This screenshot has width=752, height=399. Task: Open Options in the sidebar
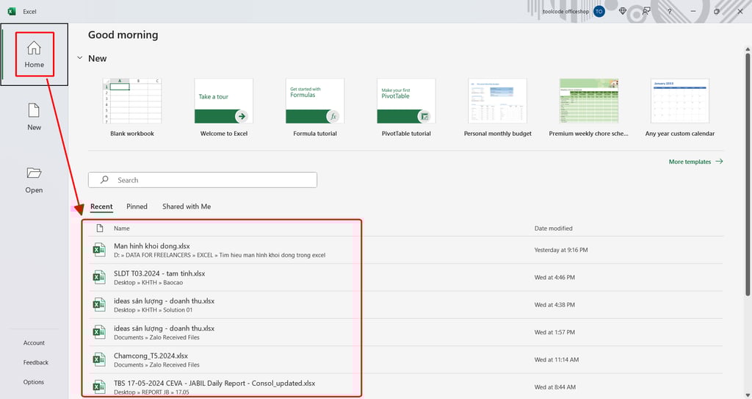[x=34, y=382]
